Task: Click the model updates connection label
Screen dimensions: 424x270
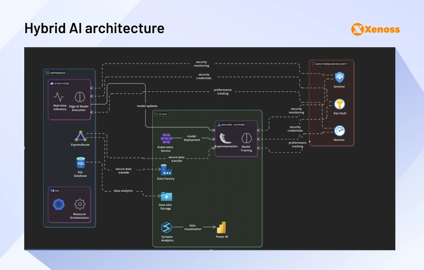Action: (147, 106)
